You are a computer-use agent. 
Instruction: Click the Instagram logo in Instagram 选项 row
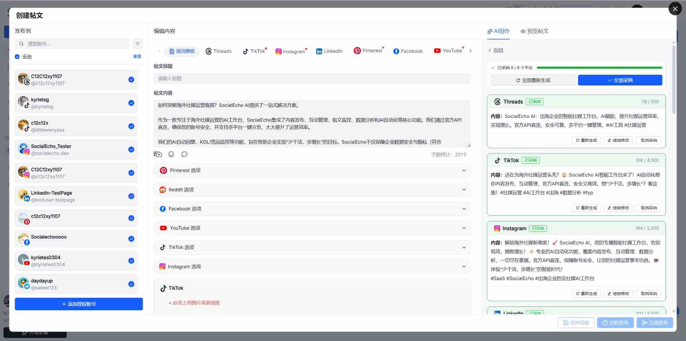[162, 267]
